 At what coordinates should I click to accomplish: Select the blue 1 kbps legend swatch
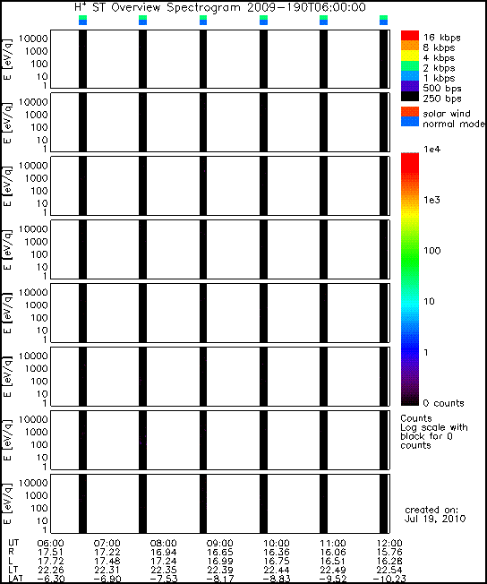point(410,76)
